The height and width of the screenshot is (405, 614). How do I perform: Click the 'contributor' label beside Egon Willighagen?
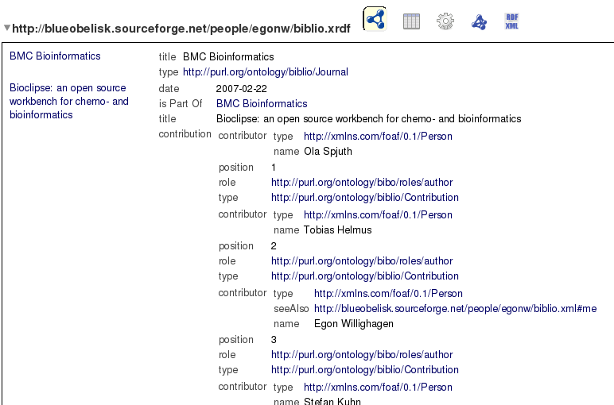[x=242, y=293]
